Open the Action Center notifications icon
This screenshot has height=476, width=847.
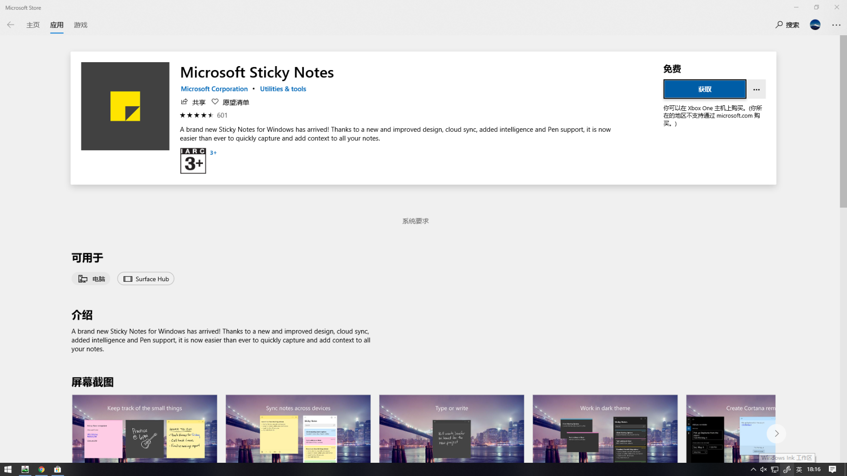[x=833, y=469]
